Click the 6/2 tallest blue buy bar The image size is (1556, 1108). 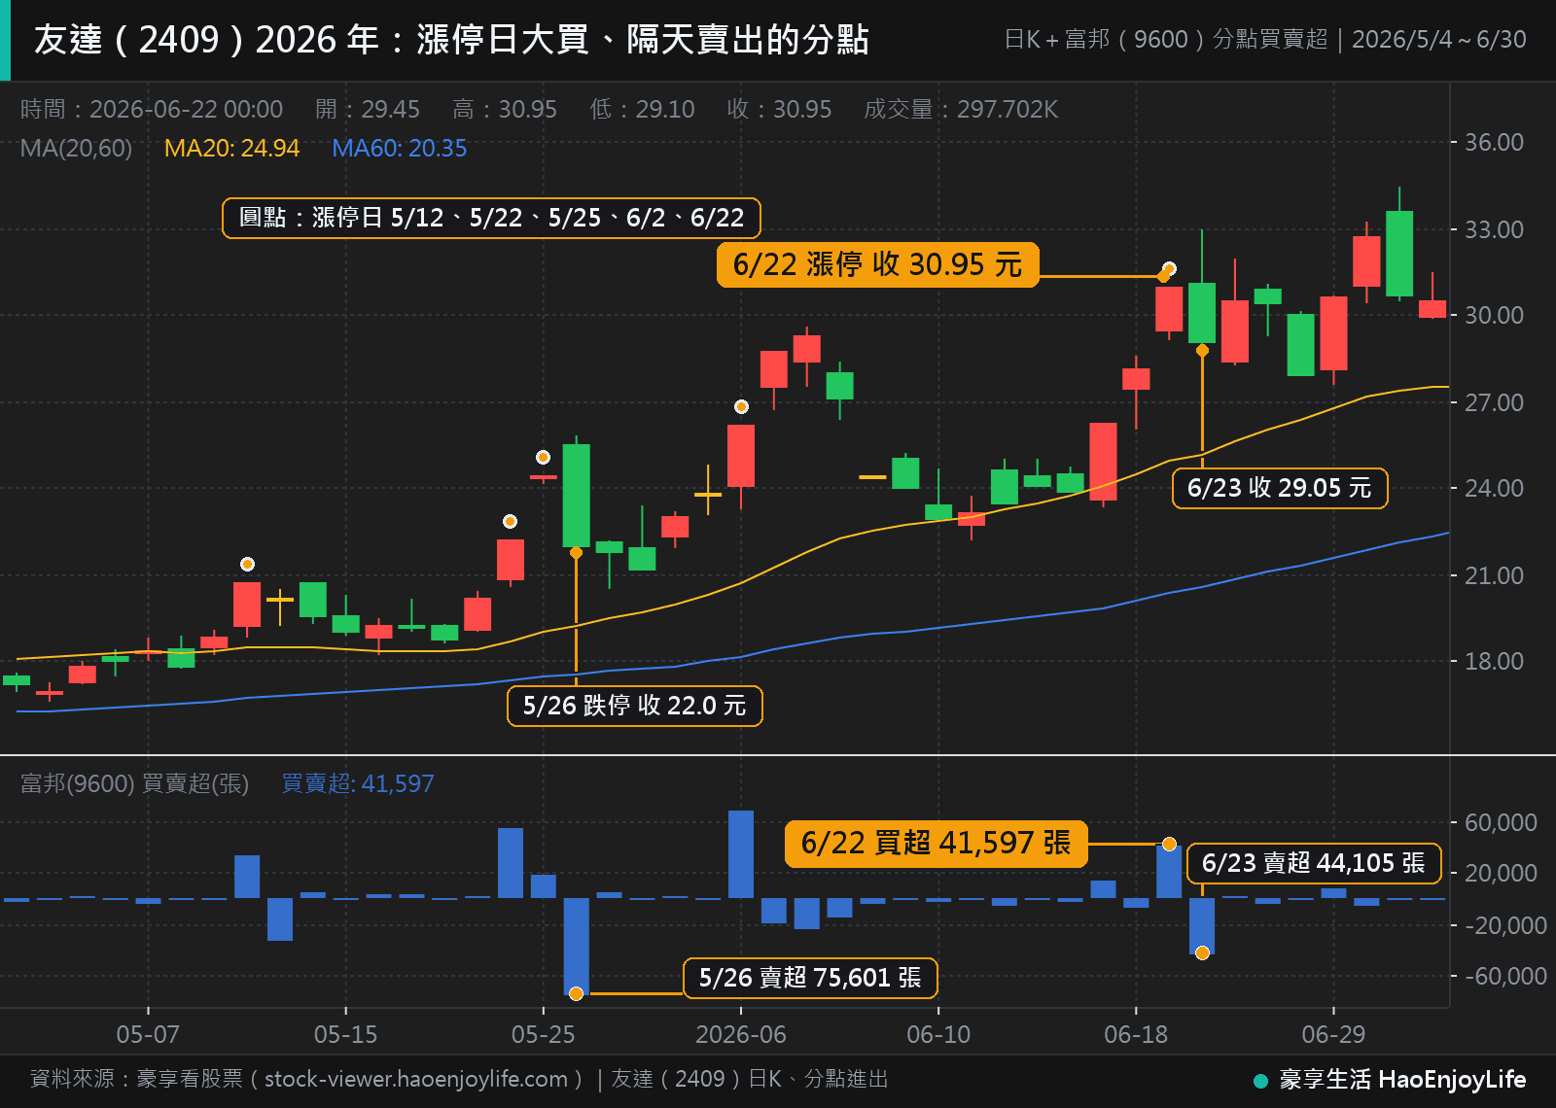741,854
